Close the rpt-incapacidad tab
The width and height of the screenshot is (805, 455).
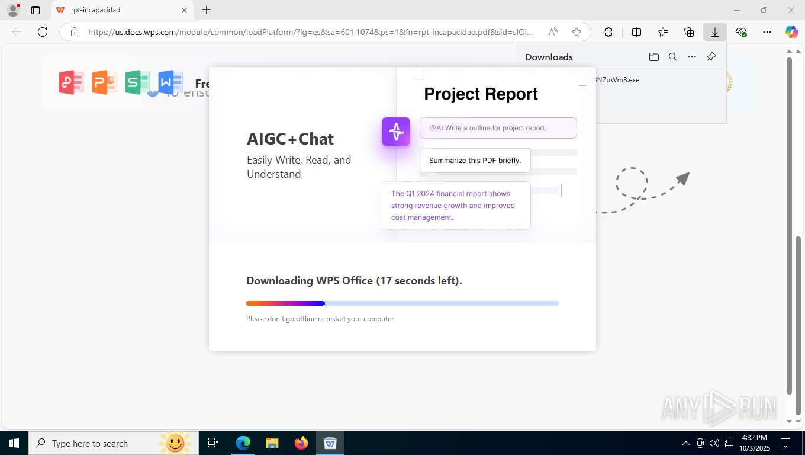(x=184, y=10)
